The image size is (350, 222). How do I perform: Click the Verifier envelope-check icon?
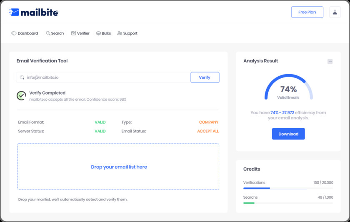[x=73, y=33]
